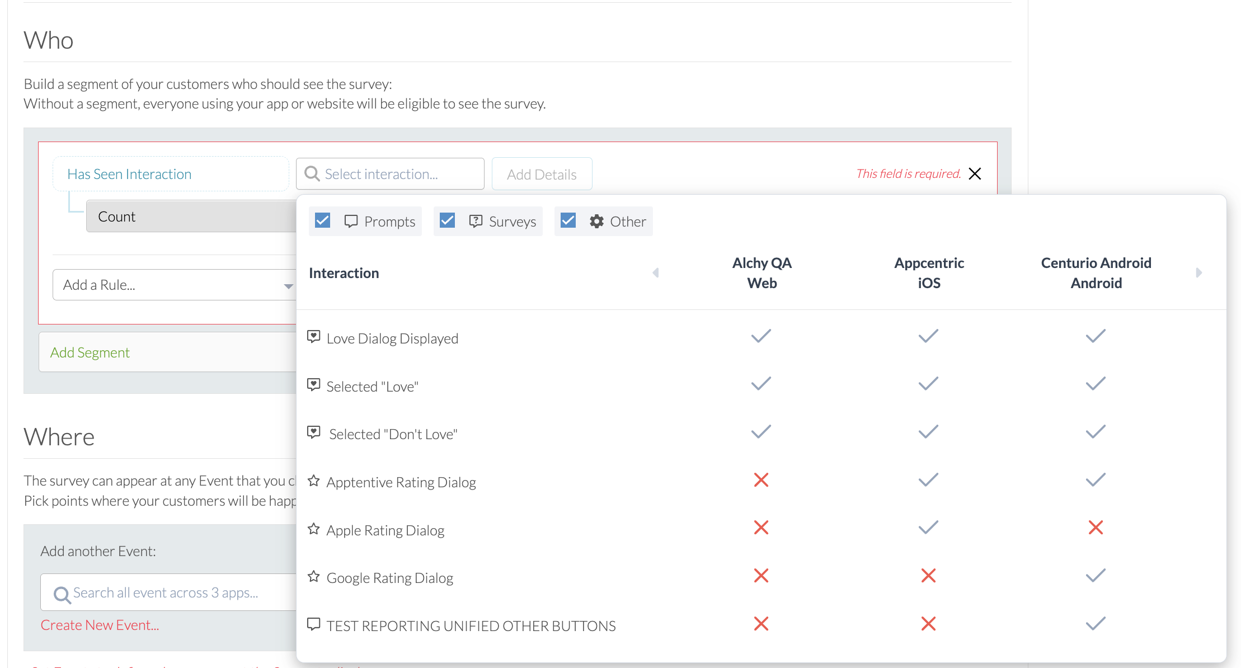Click the gear icon in the Other filter
1241x668 pixels.
596,222
